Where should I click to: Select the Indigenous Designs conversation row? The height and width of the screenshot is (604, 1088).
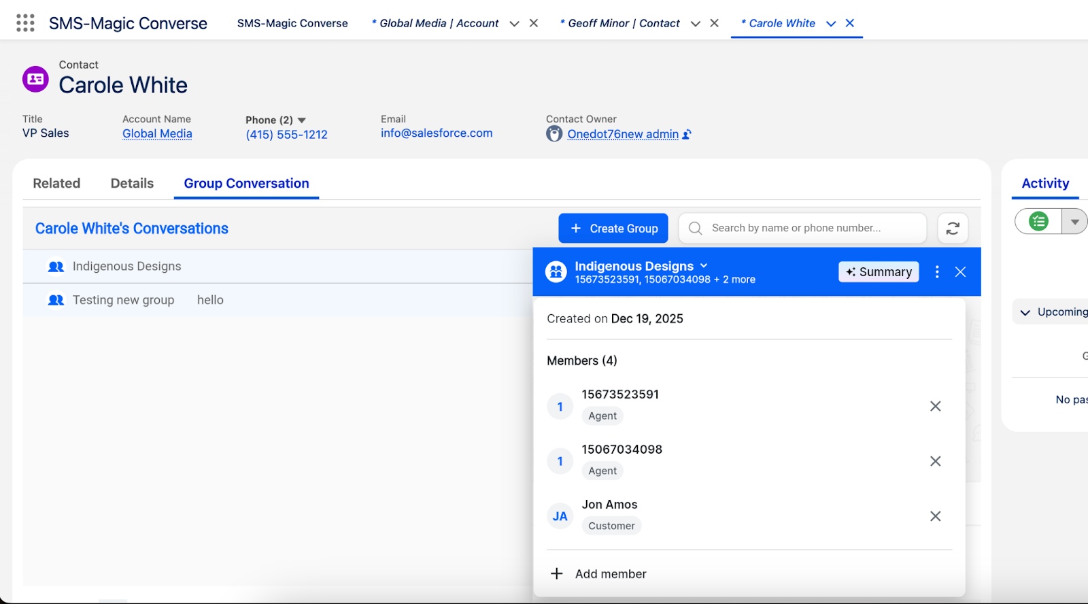pyautogui.click(x=277, y=267)
